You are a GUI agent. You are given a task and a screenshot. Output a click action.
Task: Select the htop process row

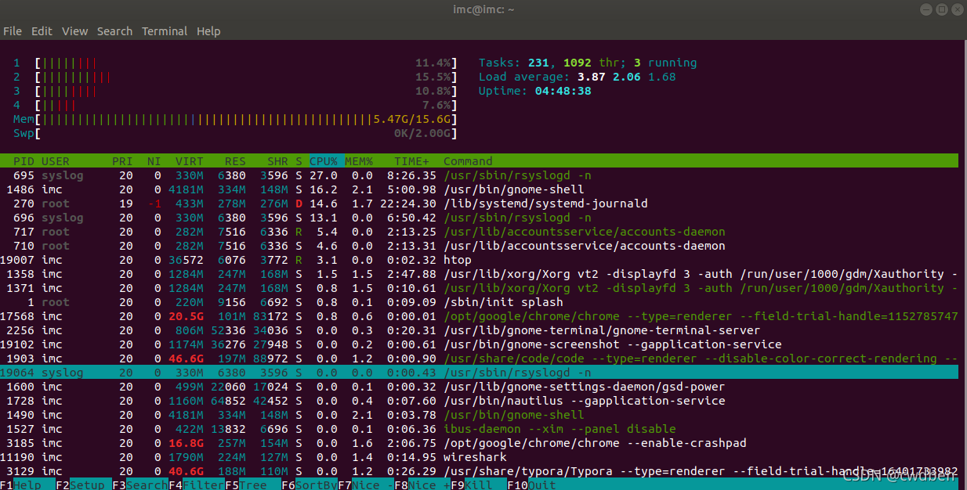480,260
